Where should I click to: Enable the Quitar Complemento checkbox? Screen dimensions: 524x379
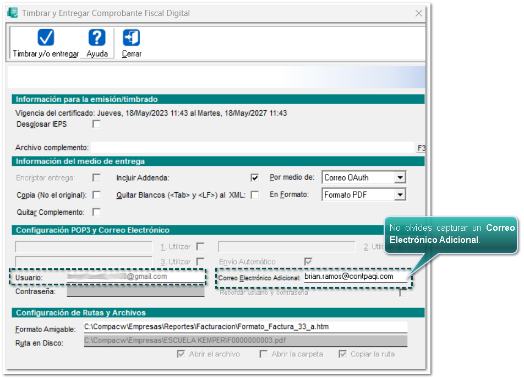(97, 212)
